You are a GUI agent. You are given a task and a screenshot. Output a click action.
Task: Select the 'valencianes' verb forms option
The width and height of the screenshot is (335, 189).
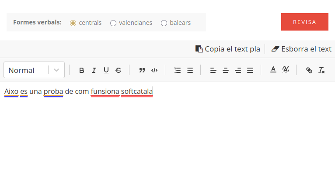(x=113, y=23)
